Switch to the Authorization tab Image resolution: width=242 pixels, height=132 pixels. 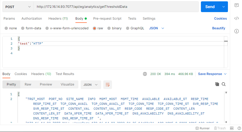pos(32,19)
